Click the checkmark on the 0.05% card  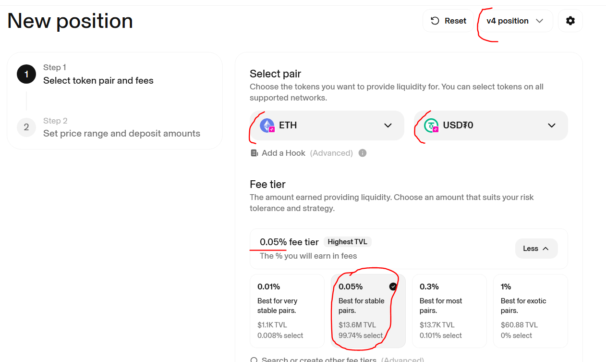tap(393, 287)
